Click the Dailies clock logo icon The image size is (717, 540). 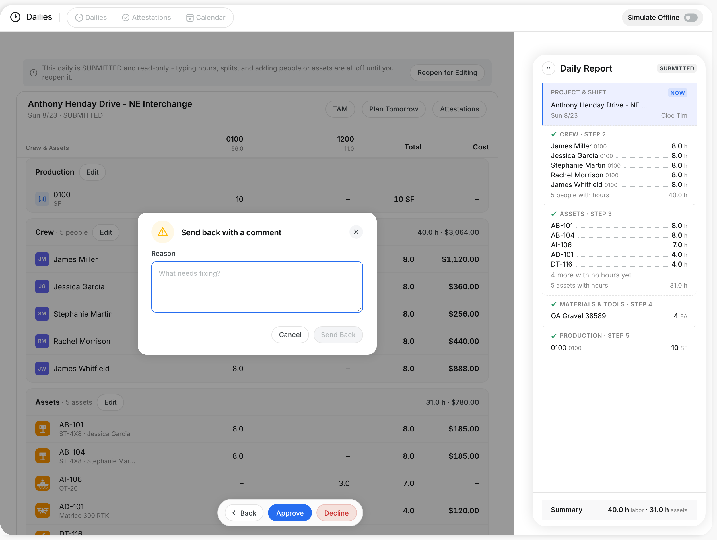click(x=15, y=17)
